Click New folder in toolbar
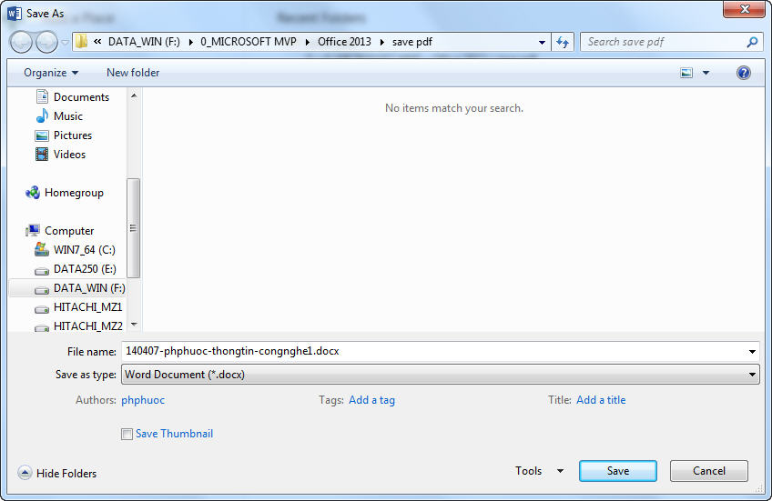This screenshot has height=501, width=772. coord(133,73)
